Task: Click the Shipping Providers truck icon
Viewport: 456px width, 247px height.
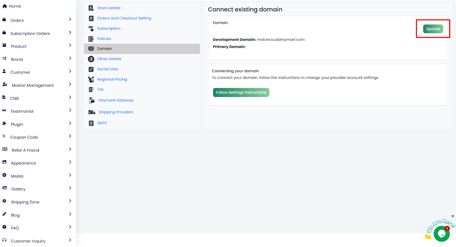Action: coord(91,112)
